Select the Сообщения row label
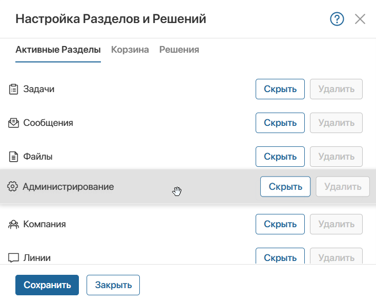Image resolution: width=376 pixels, height=305 pixels. pos(48,123)
